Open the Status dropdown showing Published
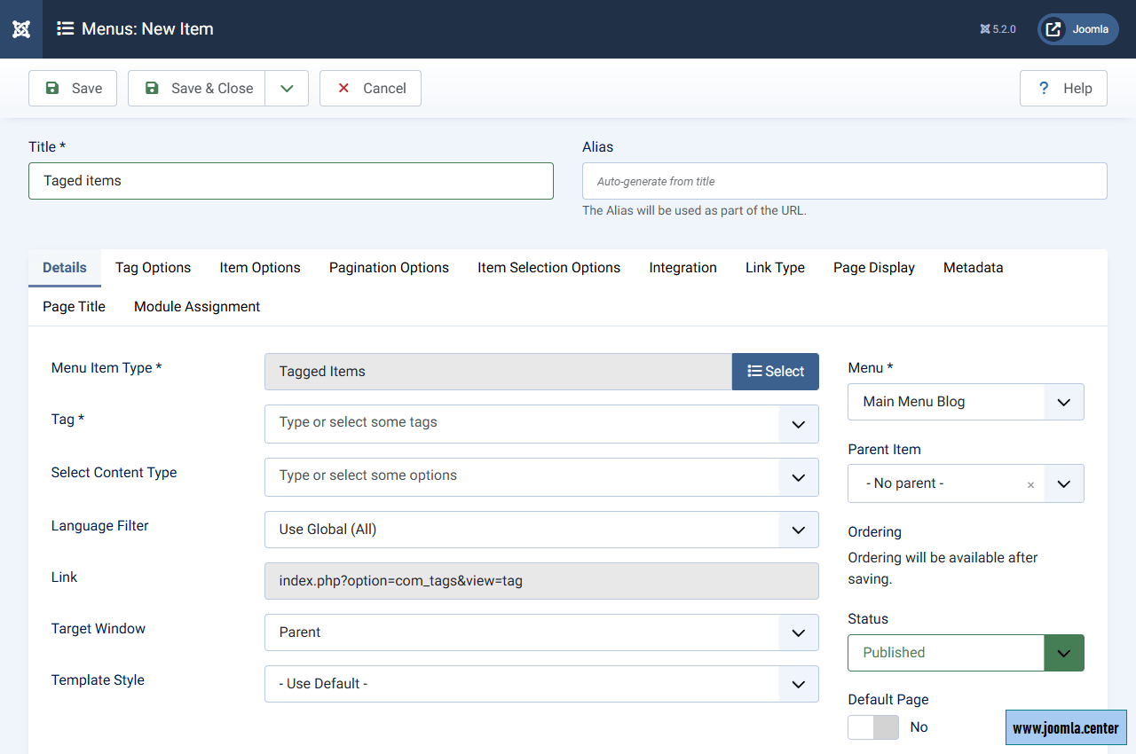Viewport: 1136px width, 754px height. tap(966, 653)
